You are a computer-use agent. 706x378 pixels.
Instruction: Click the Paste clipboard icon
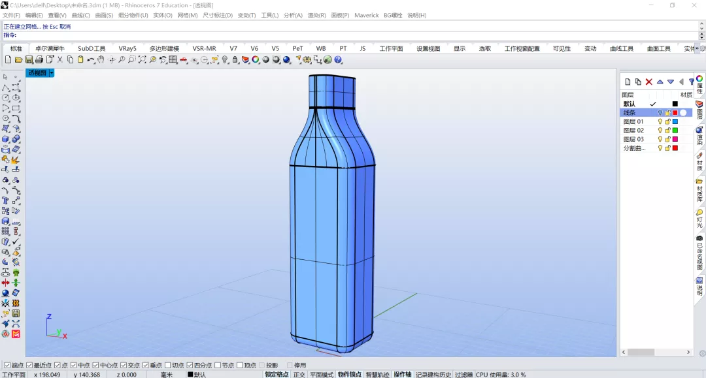[x=80, y=60]
